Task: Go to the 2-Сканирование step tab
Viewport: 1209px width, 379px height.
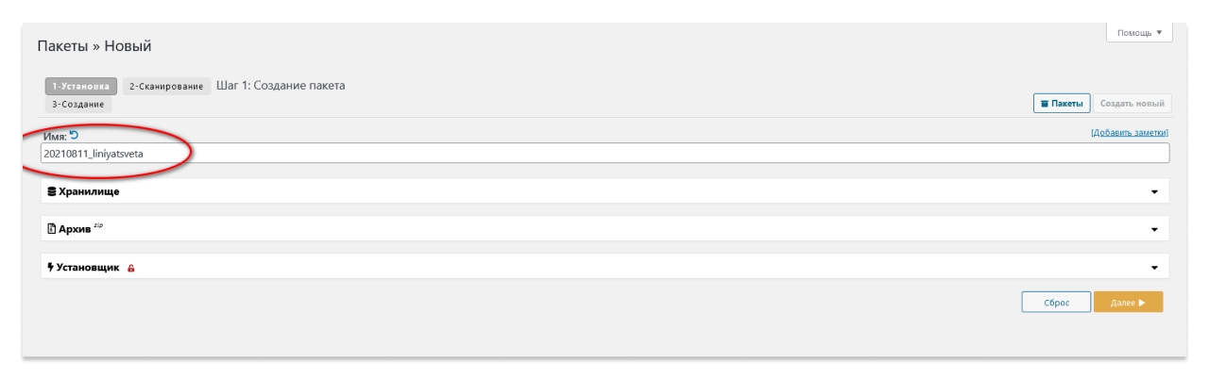Action: [x=166, y=86]
